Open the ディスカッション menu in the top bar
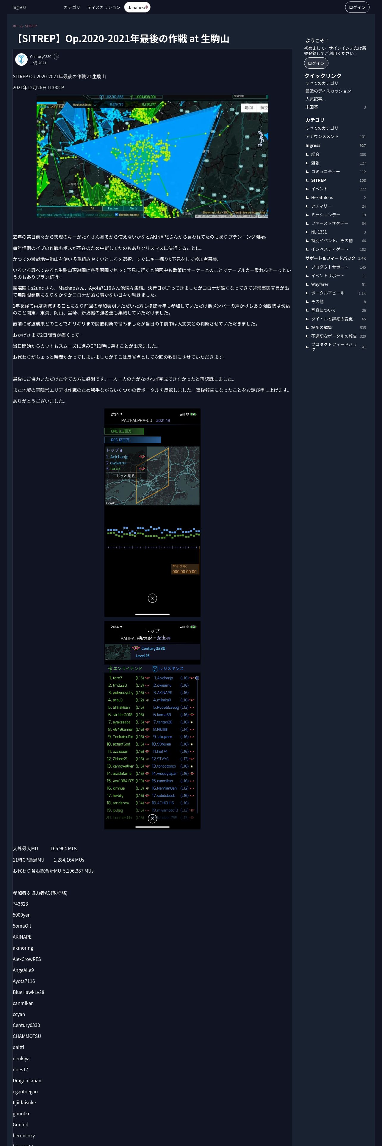The image size is (382, 1146). pyautogui.click(x=104, y=7)
